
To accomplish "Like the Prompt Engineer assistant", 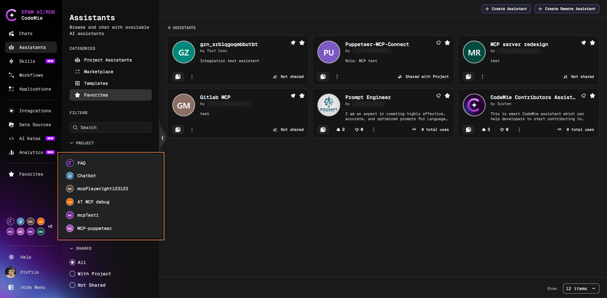I will pyautogui.click(x=338, y=130).
